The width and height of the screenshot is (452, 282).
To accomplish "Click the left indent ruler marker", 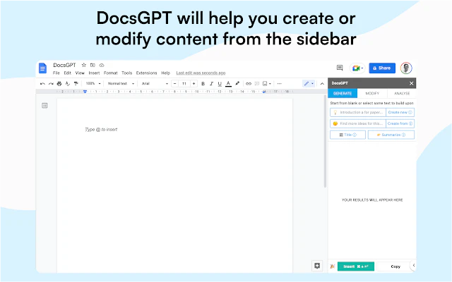I will click(85, 92).
